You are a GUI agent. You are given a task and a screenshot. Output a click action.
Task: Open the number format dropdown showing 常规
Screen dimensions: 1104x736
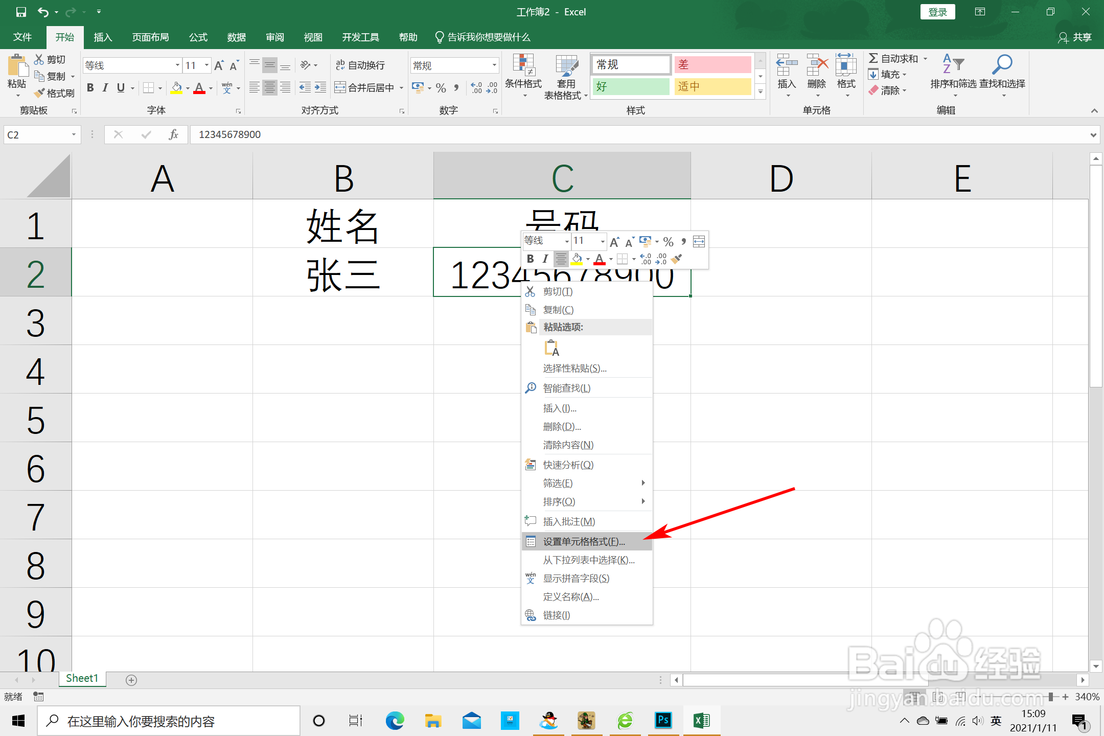click(x=494, y=65)
